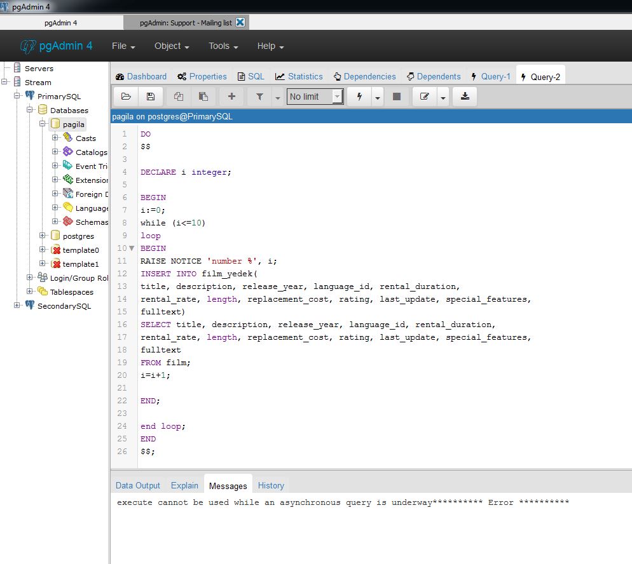Click the plus Add row icon
Screen dimensions: 632x564
click(x=231, y=97)
